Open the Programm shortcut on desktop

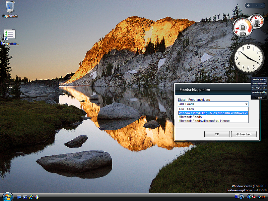coord(10,35)
